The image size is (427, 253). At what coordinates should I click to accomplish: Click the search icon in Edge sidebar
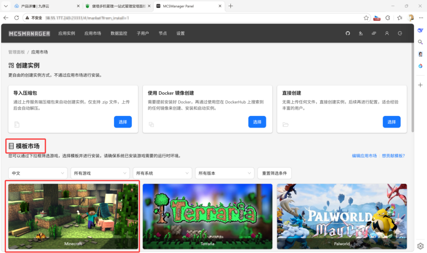click(x=420, y=42)
